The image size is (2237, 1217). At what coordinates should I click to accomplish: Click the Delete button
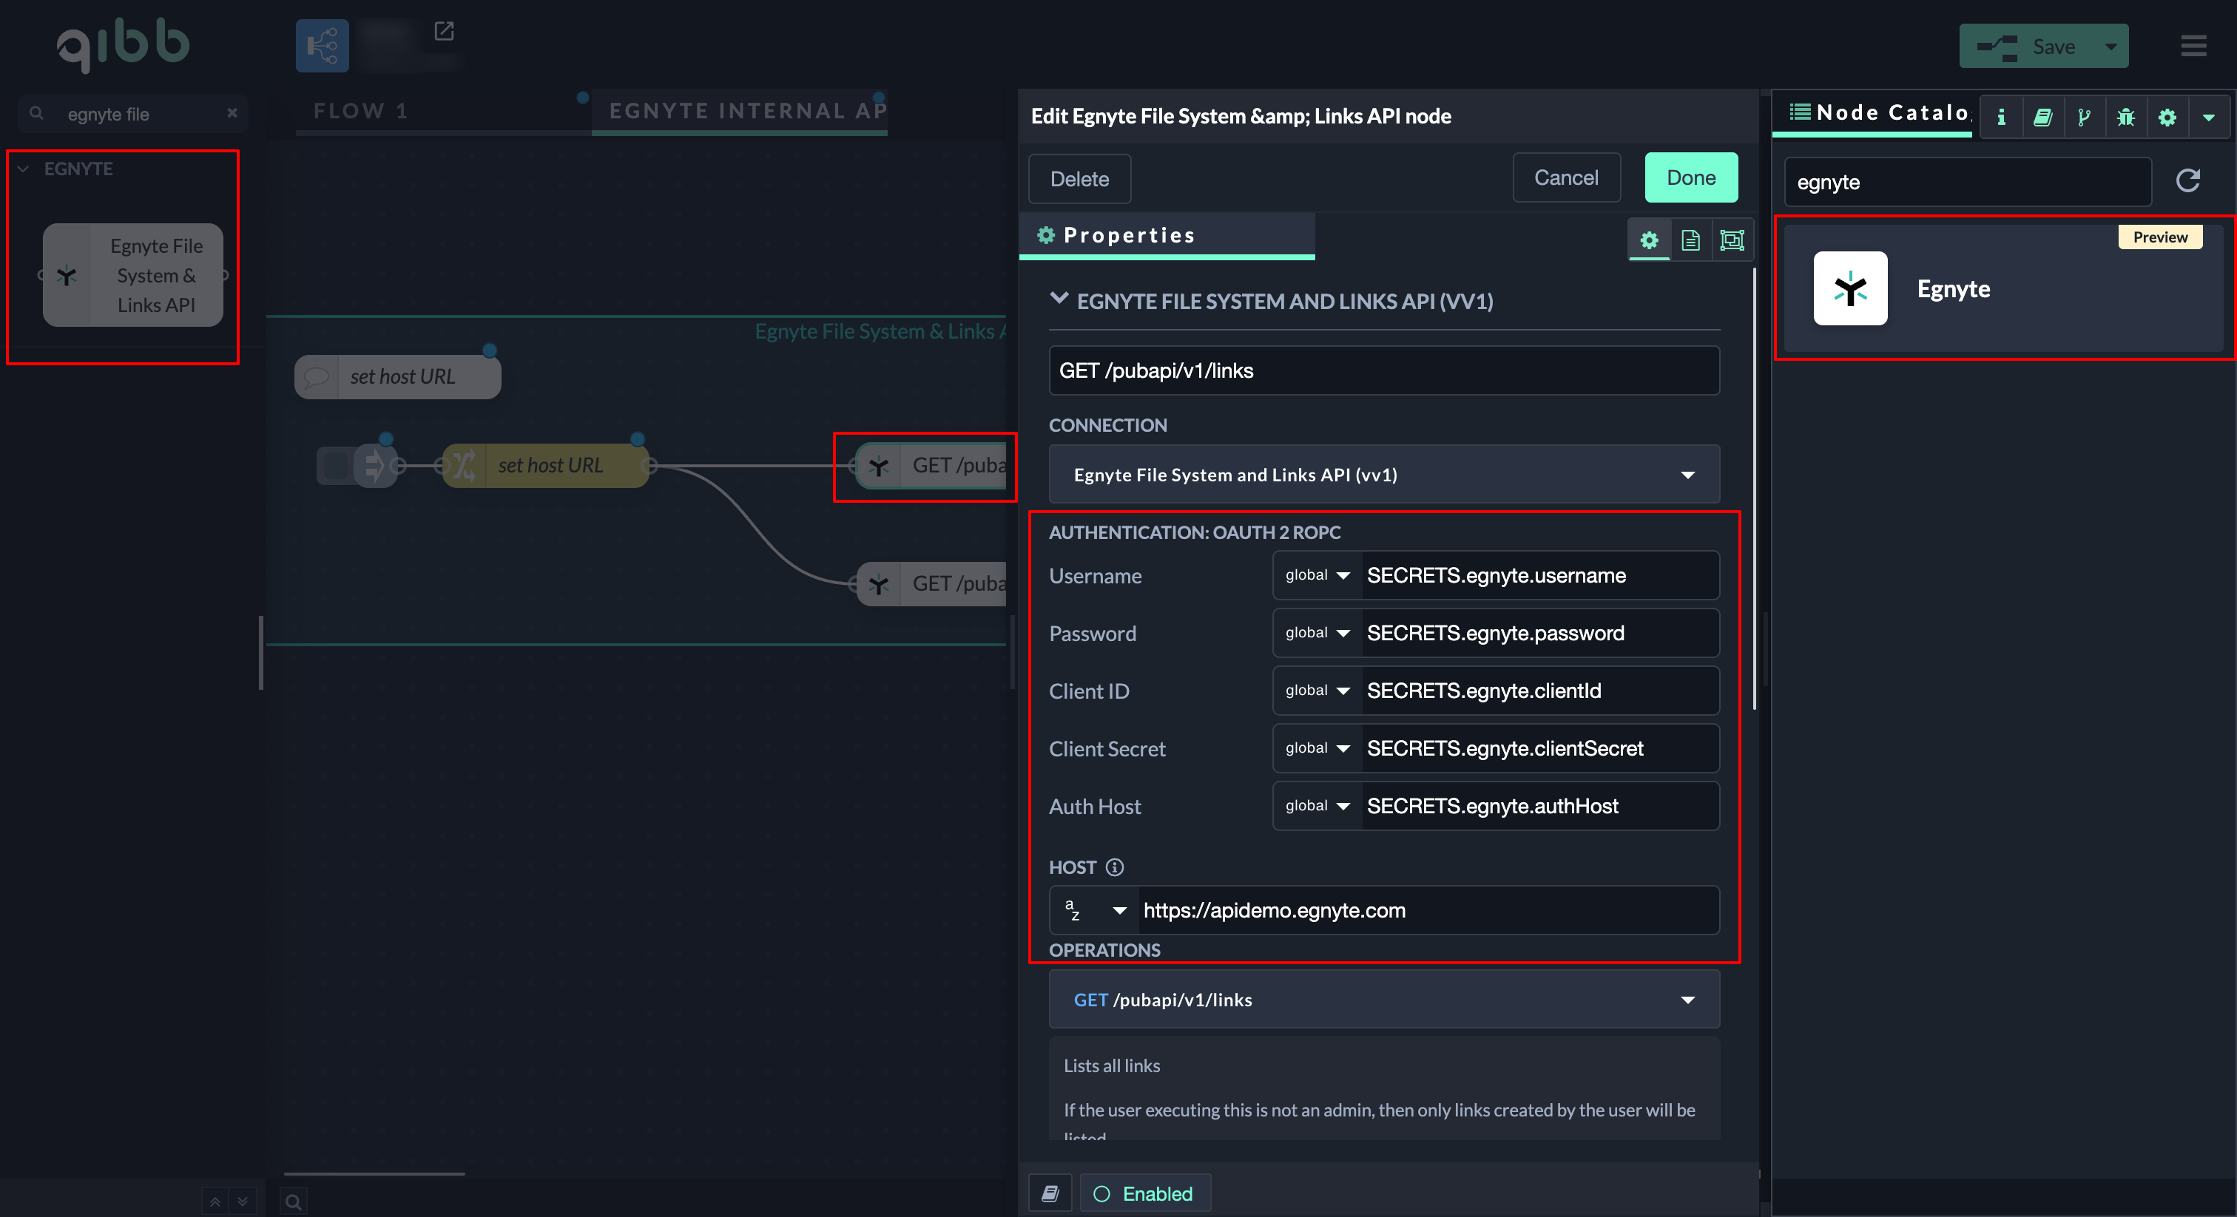click(1079, 179)
